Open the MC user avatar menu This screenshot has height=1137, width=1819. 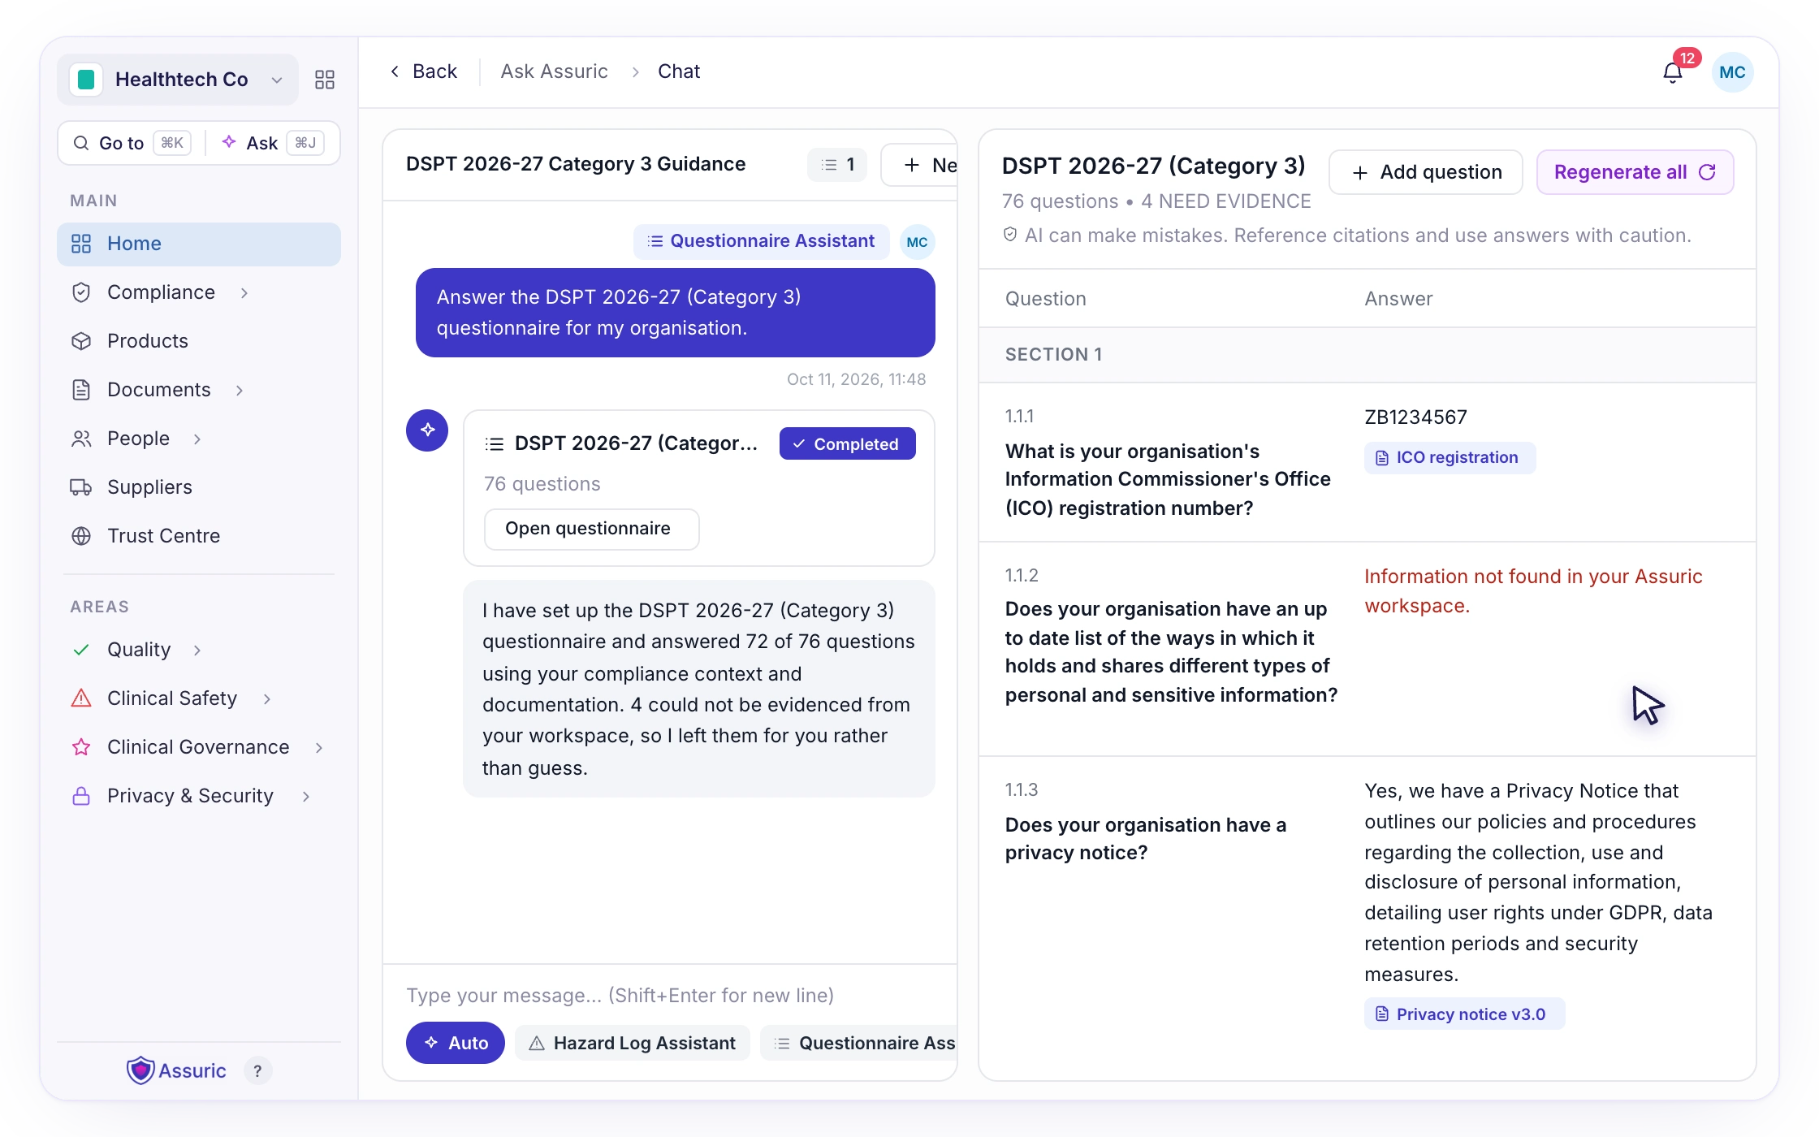[1732, 72]
